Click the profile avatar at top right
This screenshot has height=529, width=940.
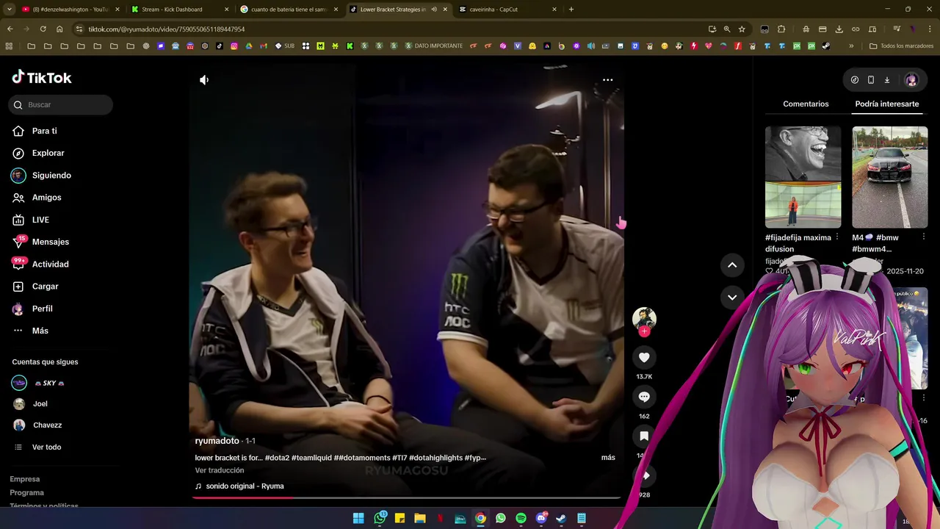(911, 79)
